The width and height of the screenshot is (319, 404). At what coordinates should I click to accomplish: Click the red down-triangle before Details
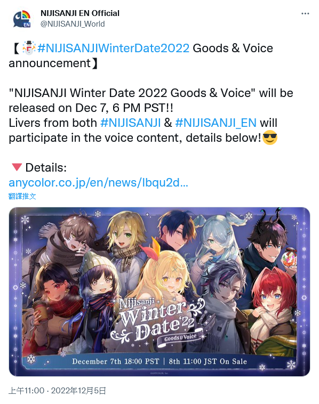coord(17,167)
